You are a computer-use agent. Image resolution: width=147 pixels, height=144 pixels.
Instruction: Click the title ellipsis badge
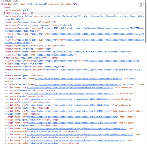click(x=15, y=13)
